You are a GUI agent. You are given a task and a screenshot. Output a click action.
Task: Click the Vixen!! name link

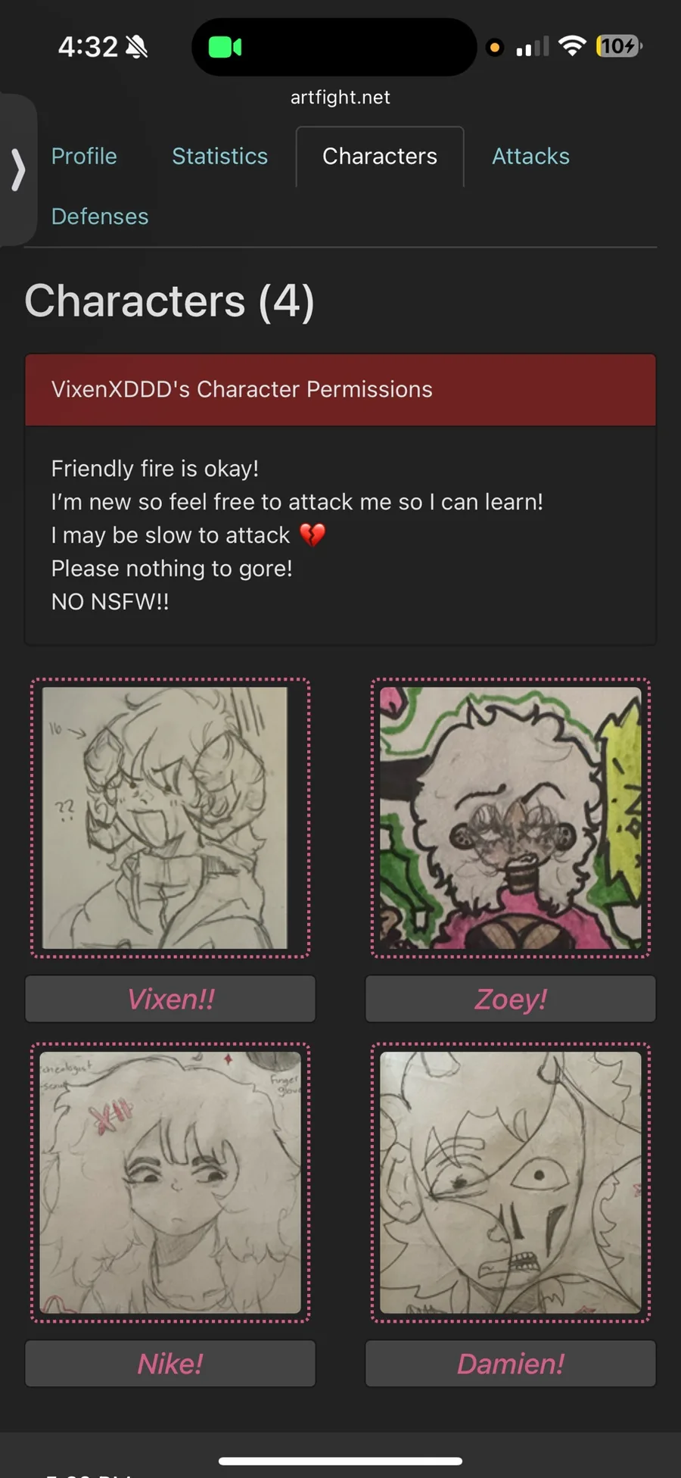(170, 999)
